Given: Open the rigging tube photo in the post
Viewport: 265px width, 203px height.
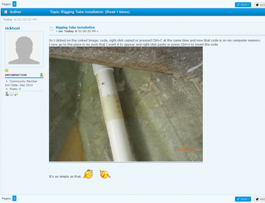Looking at the screenshot, I should pos(126,104).
